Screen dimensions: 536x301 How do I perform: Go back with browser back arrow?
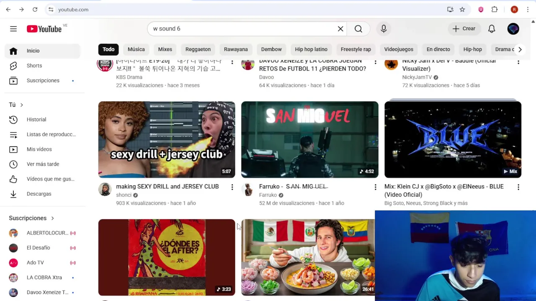coord(8,9)
